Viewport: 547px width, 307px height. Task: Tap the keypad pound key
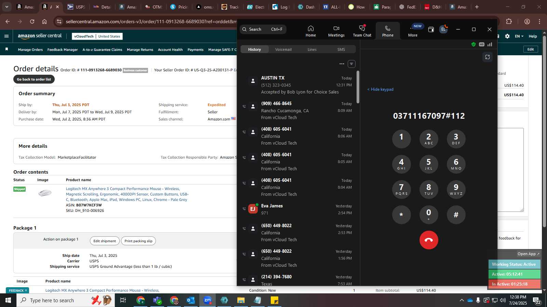[456, 215]
